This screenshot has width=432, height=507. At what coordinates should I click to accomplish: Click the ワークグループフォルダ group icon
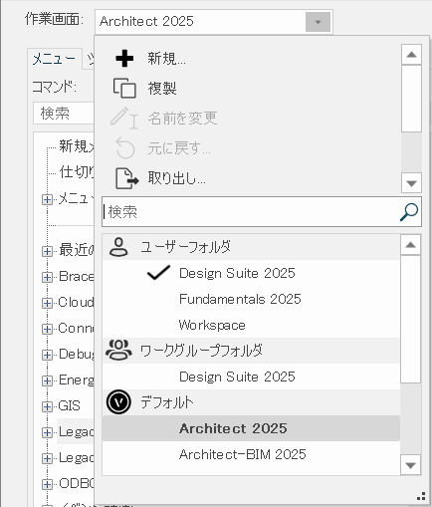(118, 350)
